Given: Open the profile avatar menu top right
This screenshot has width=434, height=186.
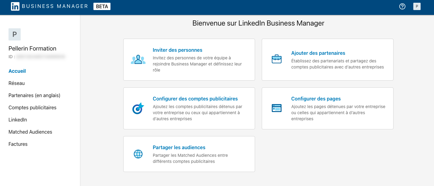Looking at the screenshot, I should click(417, 6).
